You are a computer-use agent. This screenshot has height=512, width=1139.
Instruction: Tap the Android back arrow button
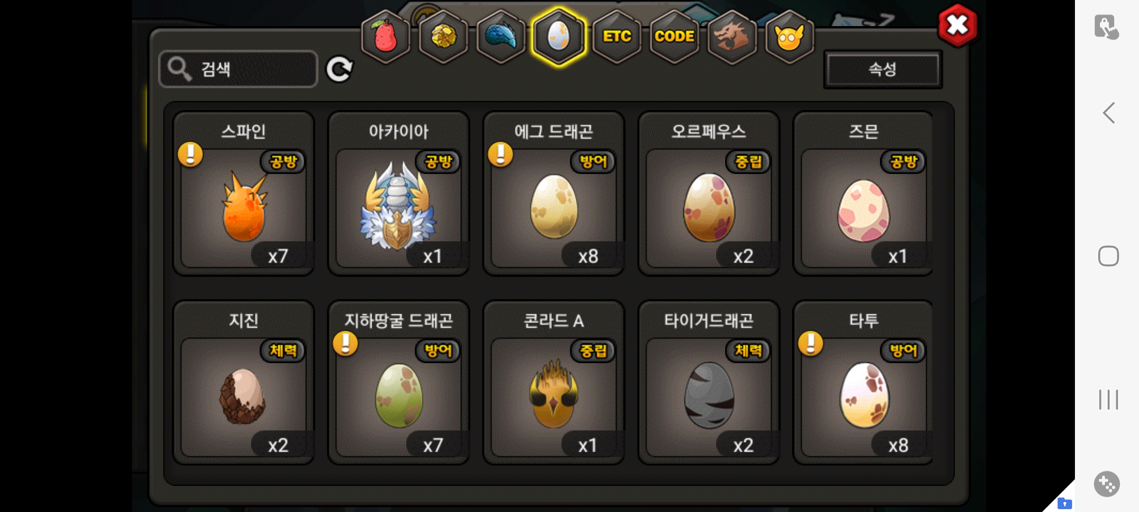coord(1109,113)
